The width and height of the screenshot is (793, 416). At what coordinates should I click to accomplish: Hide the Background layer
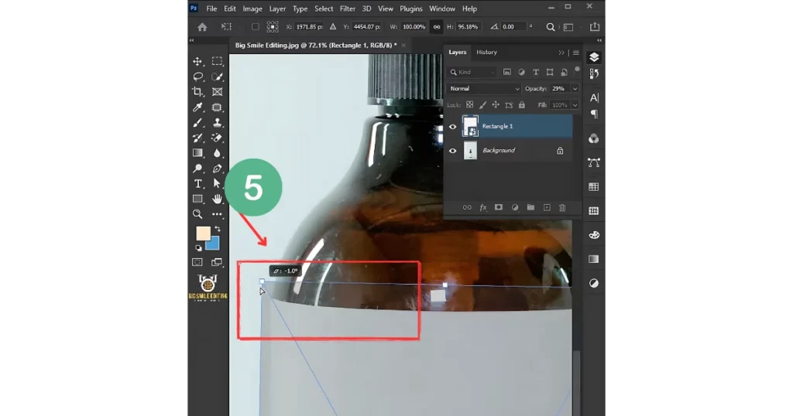pyautogui.click(x=452, y=151)
